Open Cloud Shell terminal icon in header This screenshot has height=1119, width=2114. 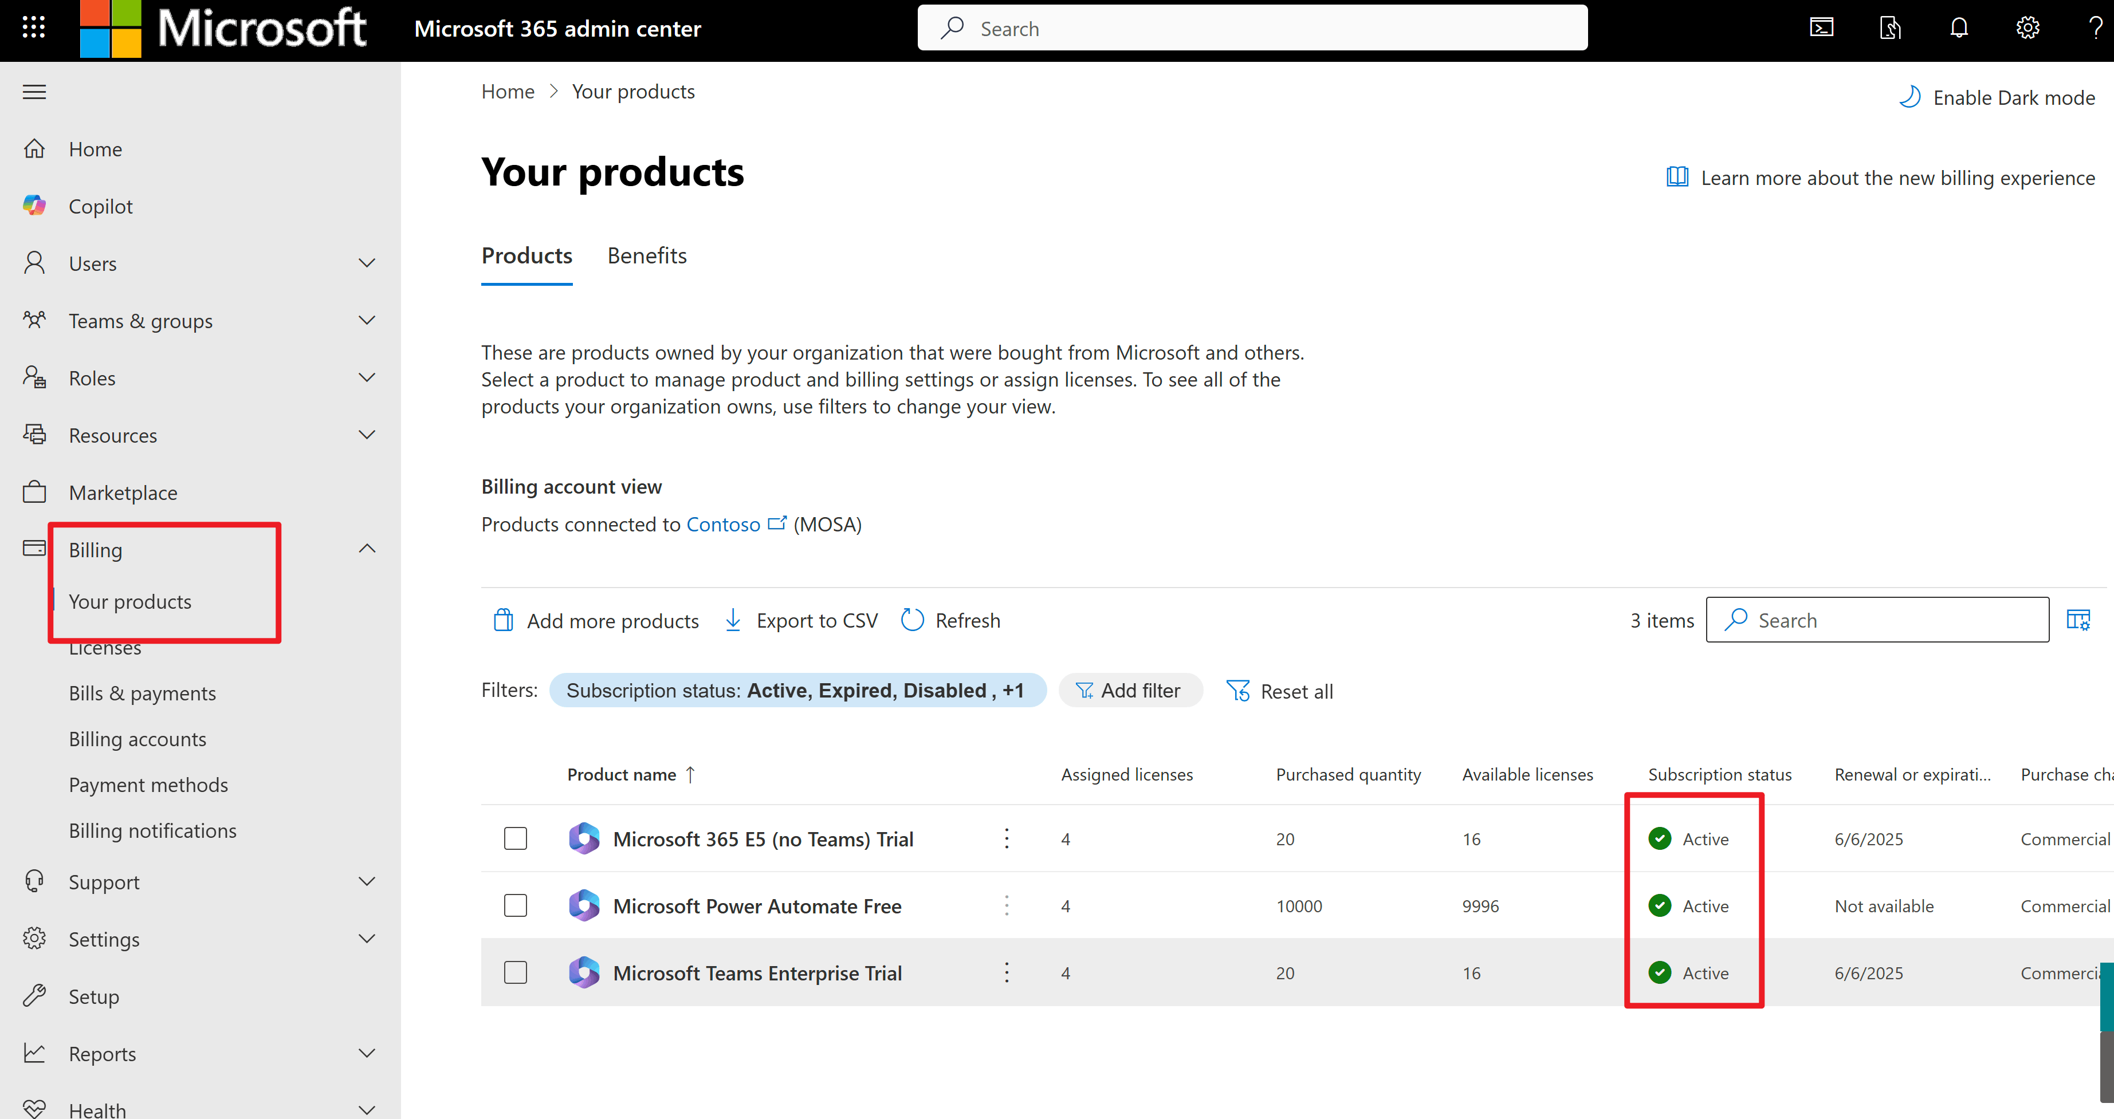pyautogui.click(x=1821, y=28)
